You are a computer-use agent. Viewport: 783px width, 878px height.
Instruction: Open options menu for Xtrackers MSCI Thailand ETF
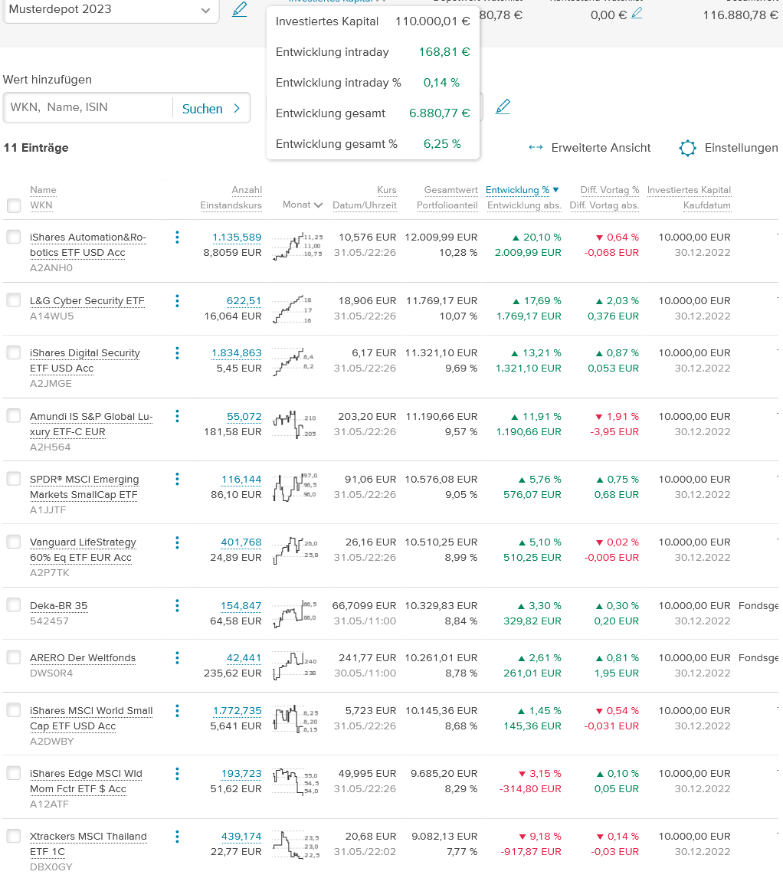[177, 836]
